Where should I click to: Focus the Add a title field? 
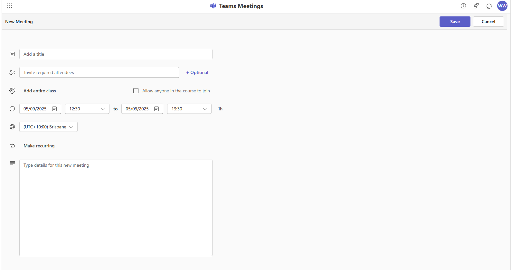click(x=116, y=54)
